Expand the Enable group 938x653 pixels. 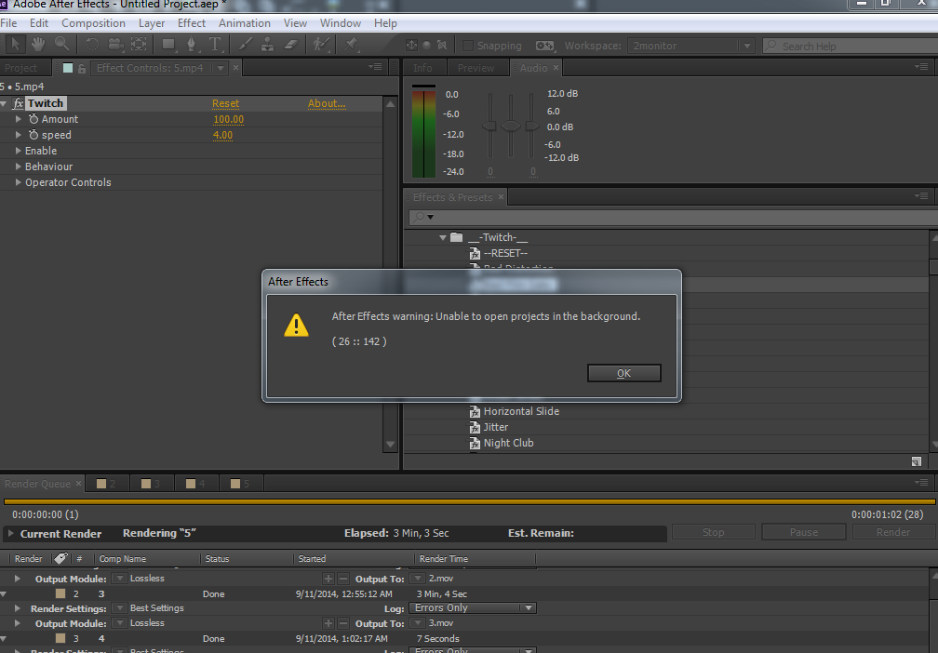point(19,151)
